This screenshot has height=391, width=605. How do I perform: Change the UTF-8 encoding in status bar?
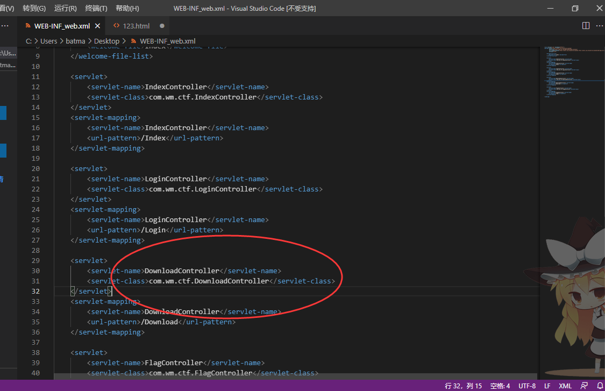[x=526, y=386]
